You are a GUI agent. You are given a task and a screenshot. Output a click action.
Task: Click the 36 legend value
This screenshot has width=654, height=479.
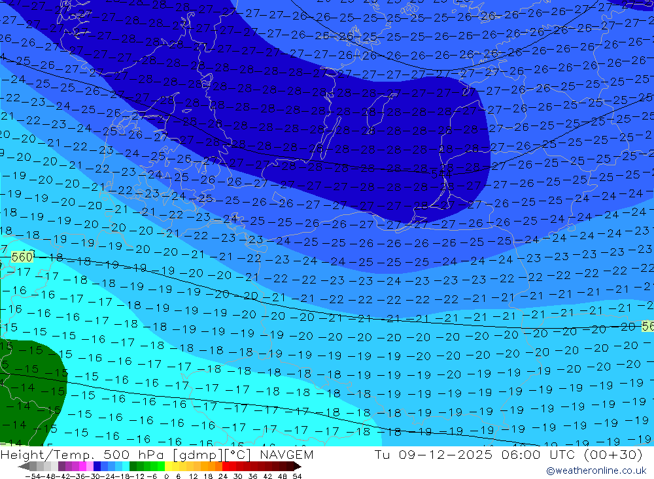252,476
